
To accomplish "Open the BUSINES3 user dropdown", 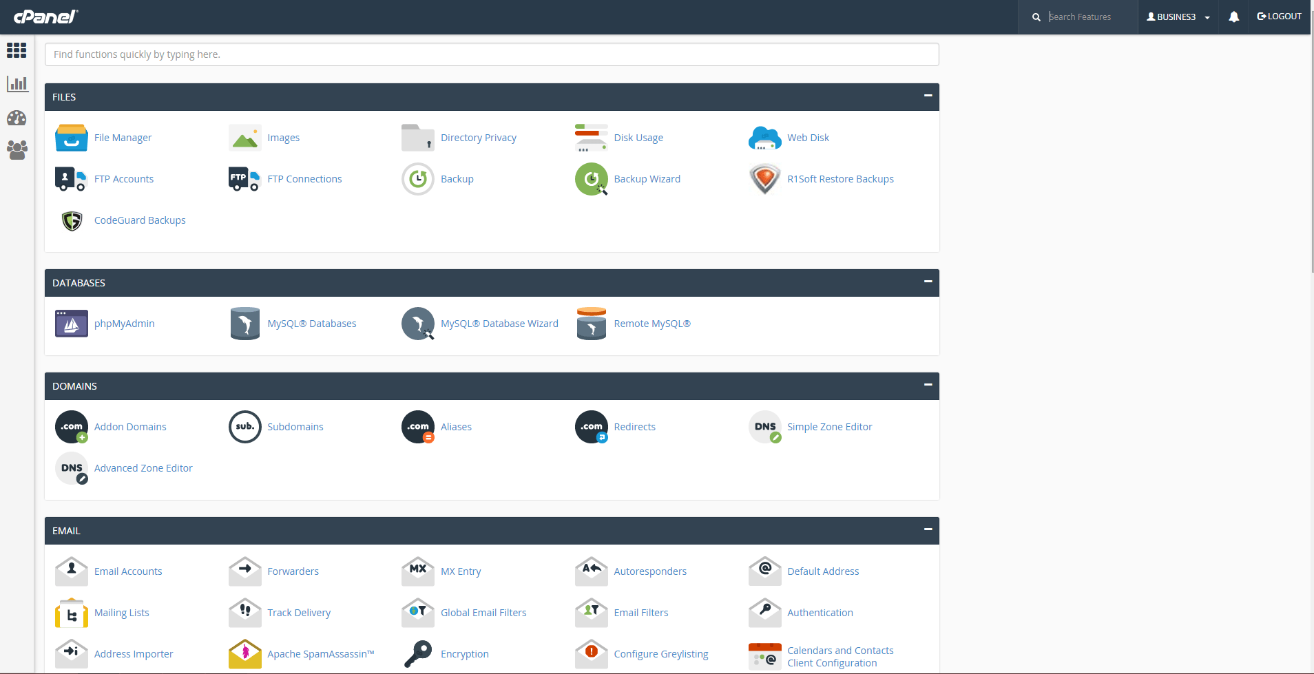I will point(1178,17).
